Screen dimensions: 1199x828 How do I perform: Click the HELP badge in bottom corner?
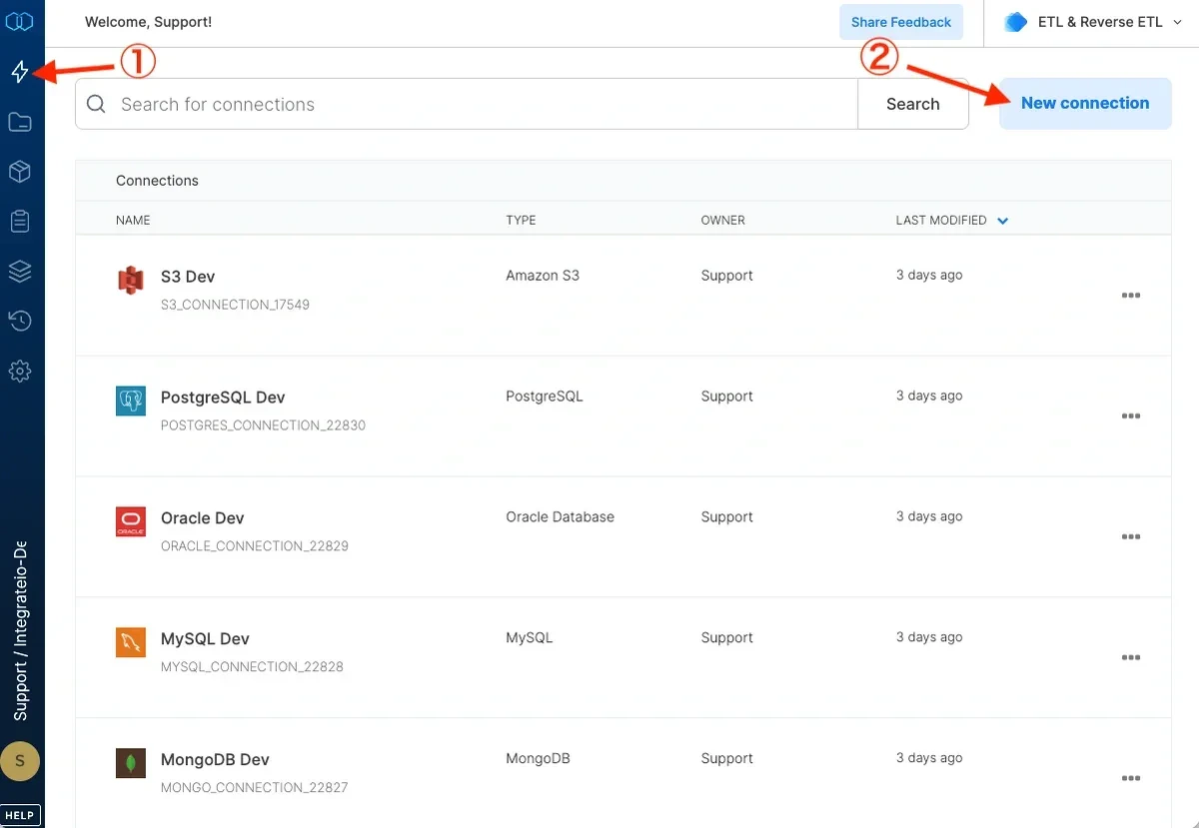(x=21, y=814)
